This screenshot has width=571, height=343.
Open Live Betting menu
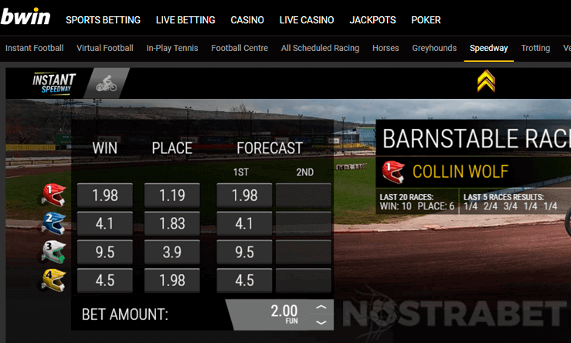pyautogui.click(x=185, y=20)
